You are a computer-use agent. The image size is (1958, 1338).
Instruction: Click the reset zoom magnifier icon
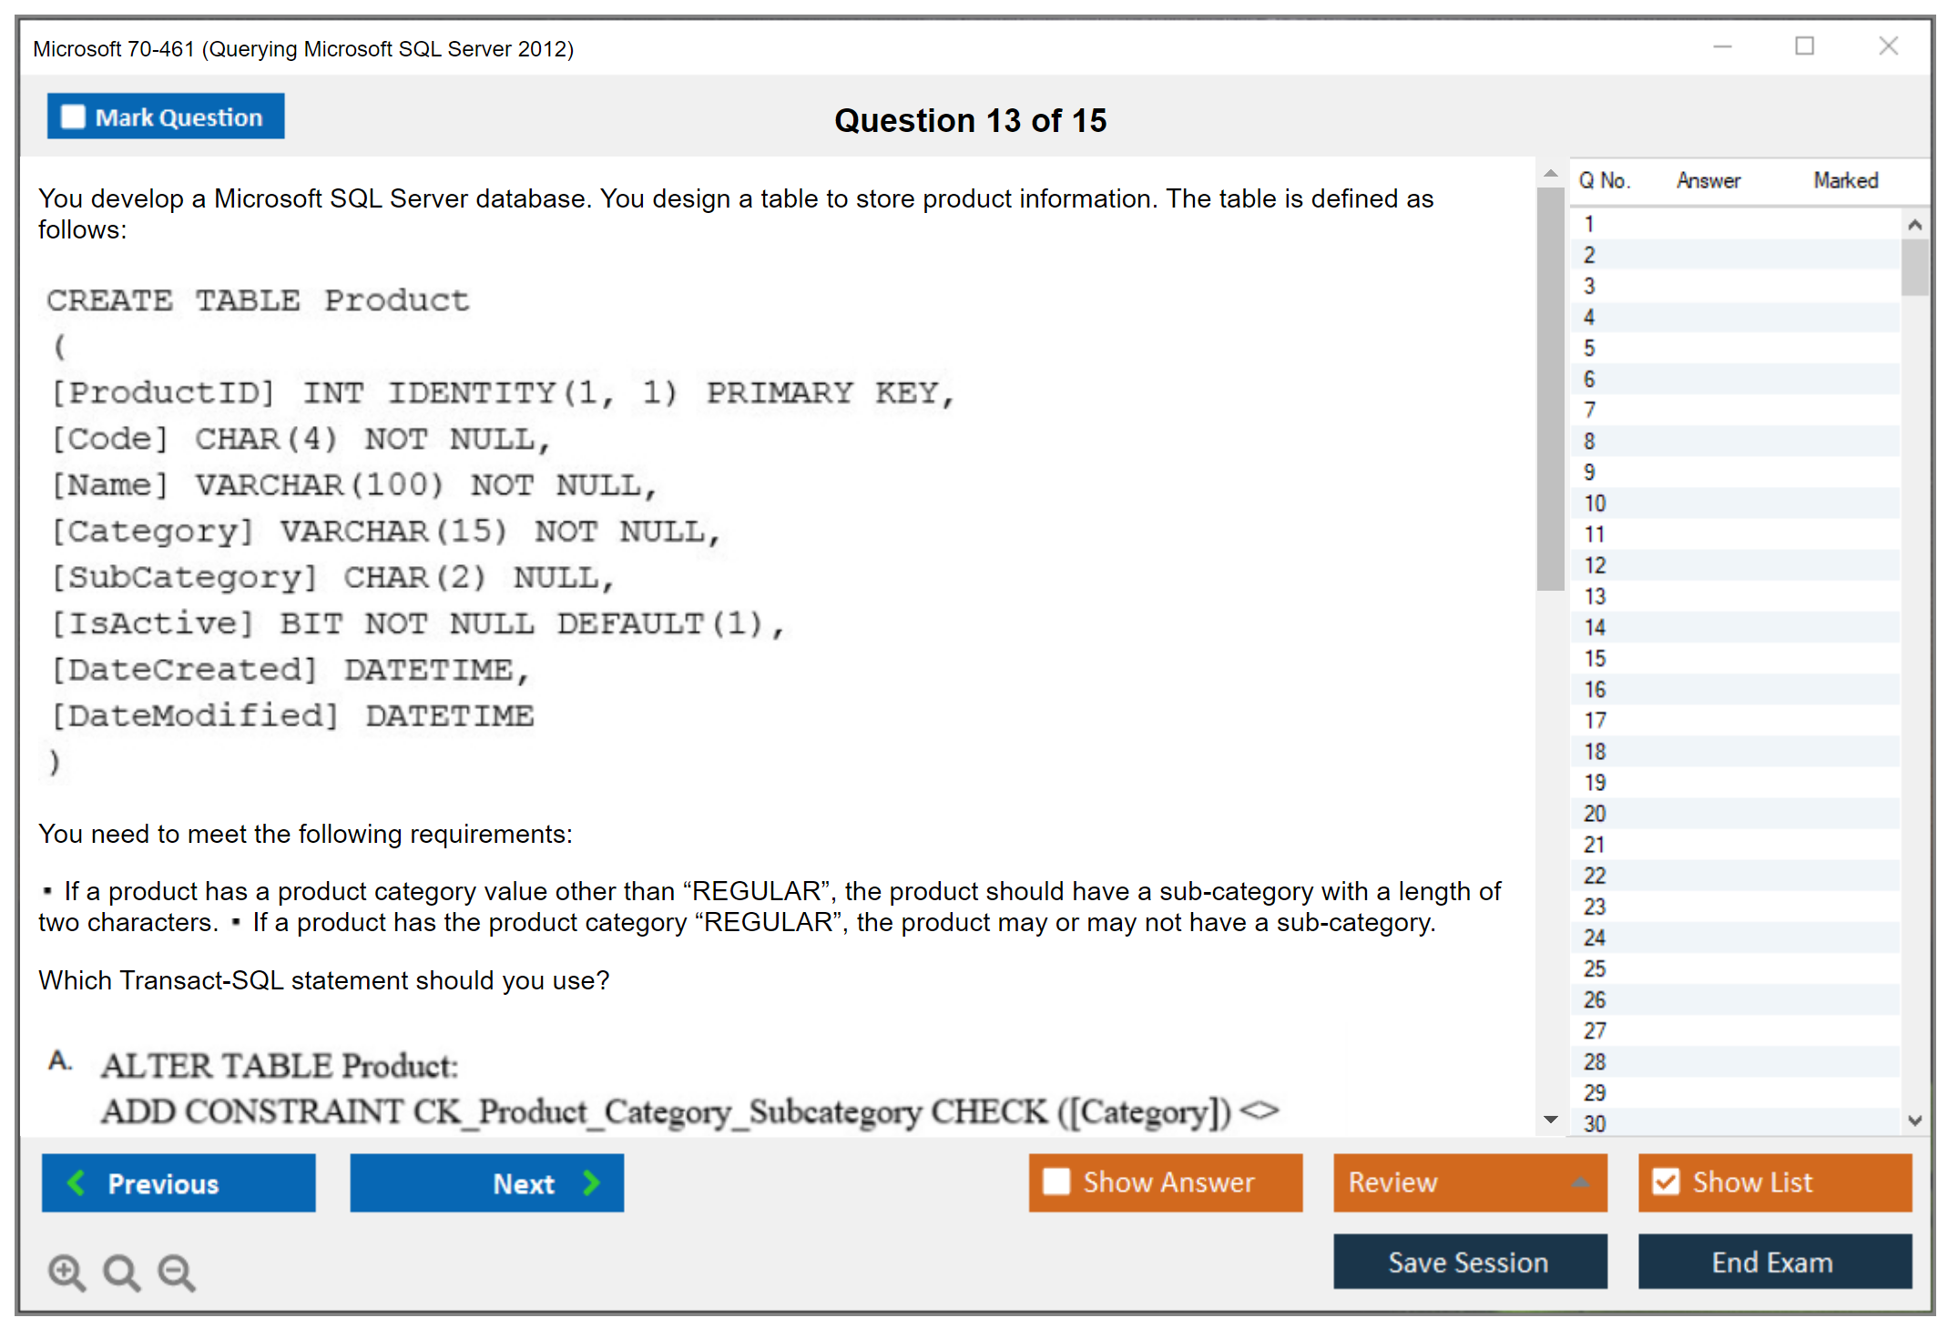(120, 1272)
